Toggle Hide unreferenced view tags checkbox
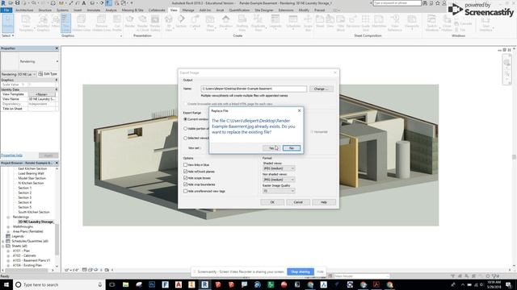 point(185,191)
